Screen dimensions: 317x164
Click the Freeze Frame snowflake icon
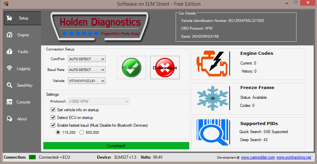pyautogui.click(x=212, y=98)
